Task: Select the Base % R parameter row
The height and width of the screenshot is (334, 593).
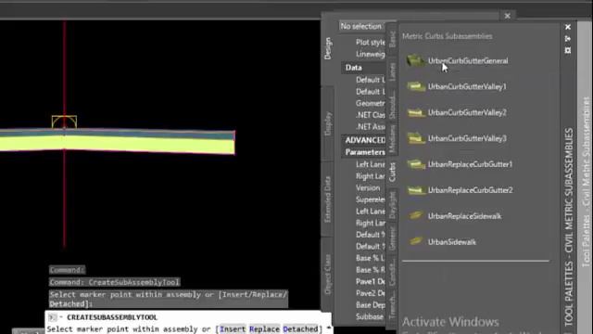Action: click(x=370, y=270)
